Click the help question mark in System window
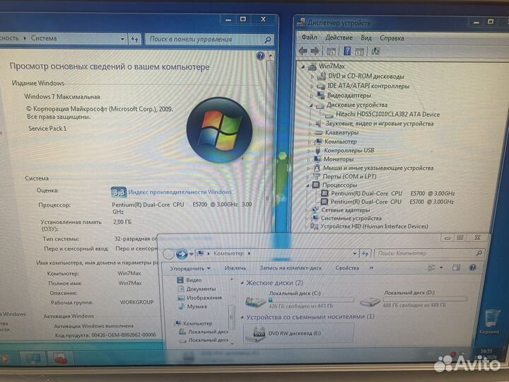 pyautogui.click(x=261, y=56)
